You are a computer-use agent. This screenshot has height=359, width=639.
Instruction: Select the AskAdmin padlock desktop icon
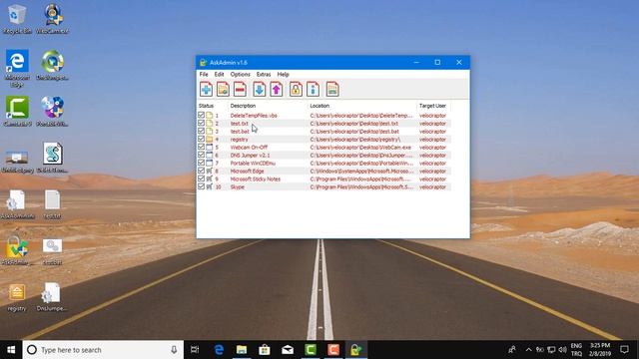pos(17,250)
